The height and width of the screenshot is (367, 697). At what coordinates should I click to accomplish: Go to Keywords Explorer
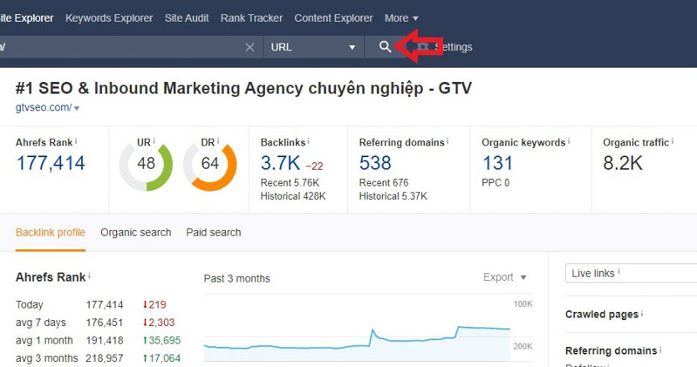(109, 18)
